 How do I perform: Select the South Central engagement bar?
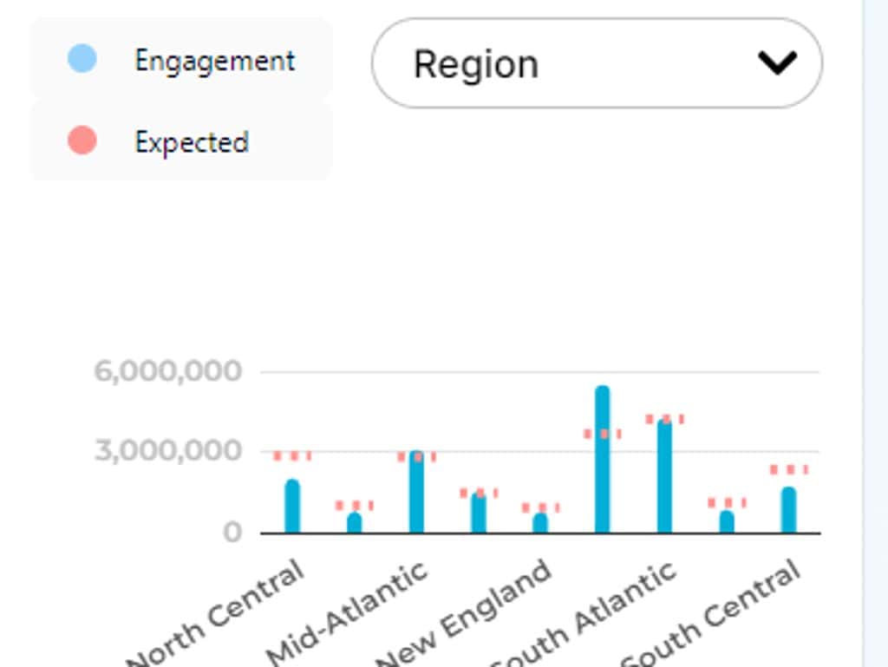[x=788, y=510]
